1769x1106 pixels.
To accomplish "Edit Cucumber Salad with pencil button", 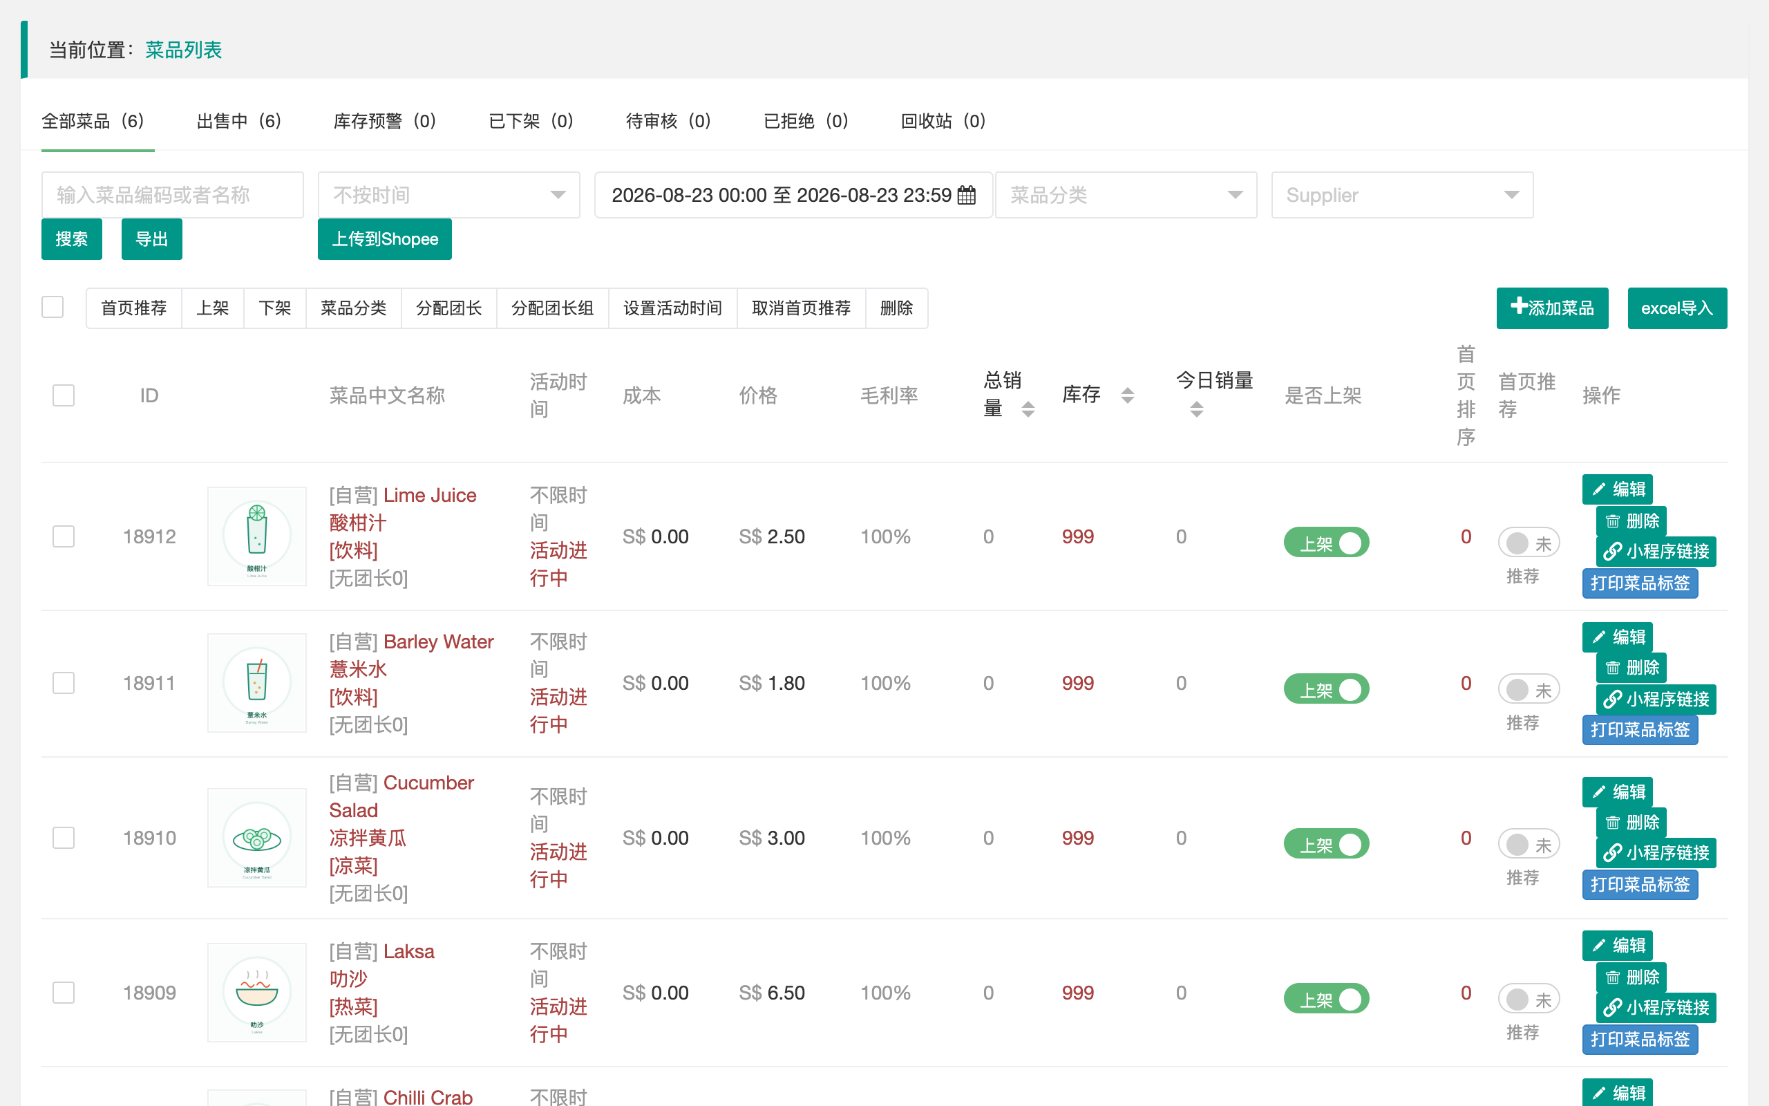I will (x=1617, y=791).
